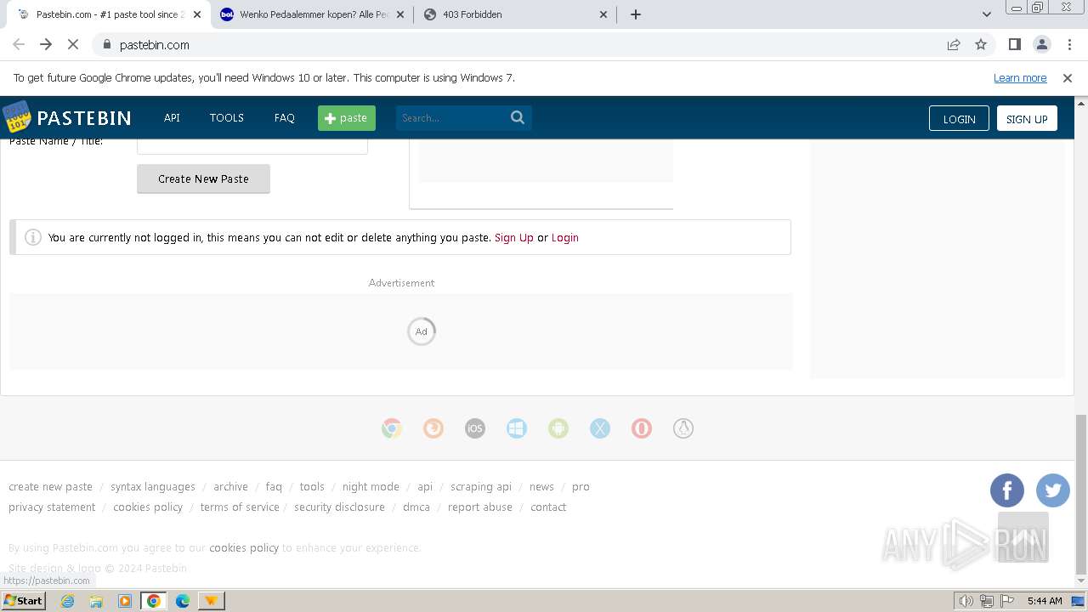Viewport: 1088px width, 612px height.
Task: Close the Pastebin.com tab
Action: (197, 14)
